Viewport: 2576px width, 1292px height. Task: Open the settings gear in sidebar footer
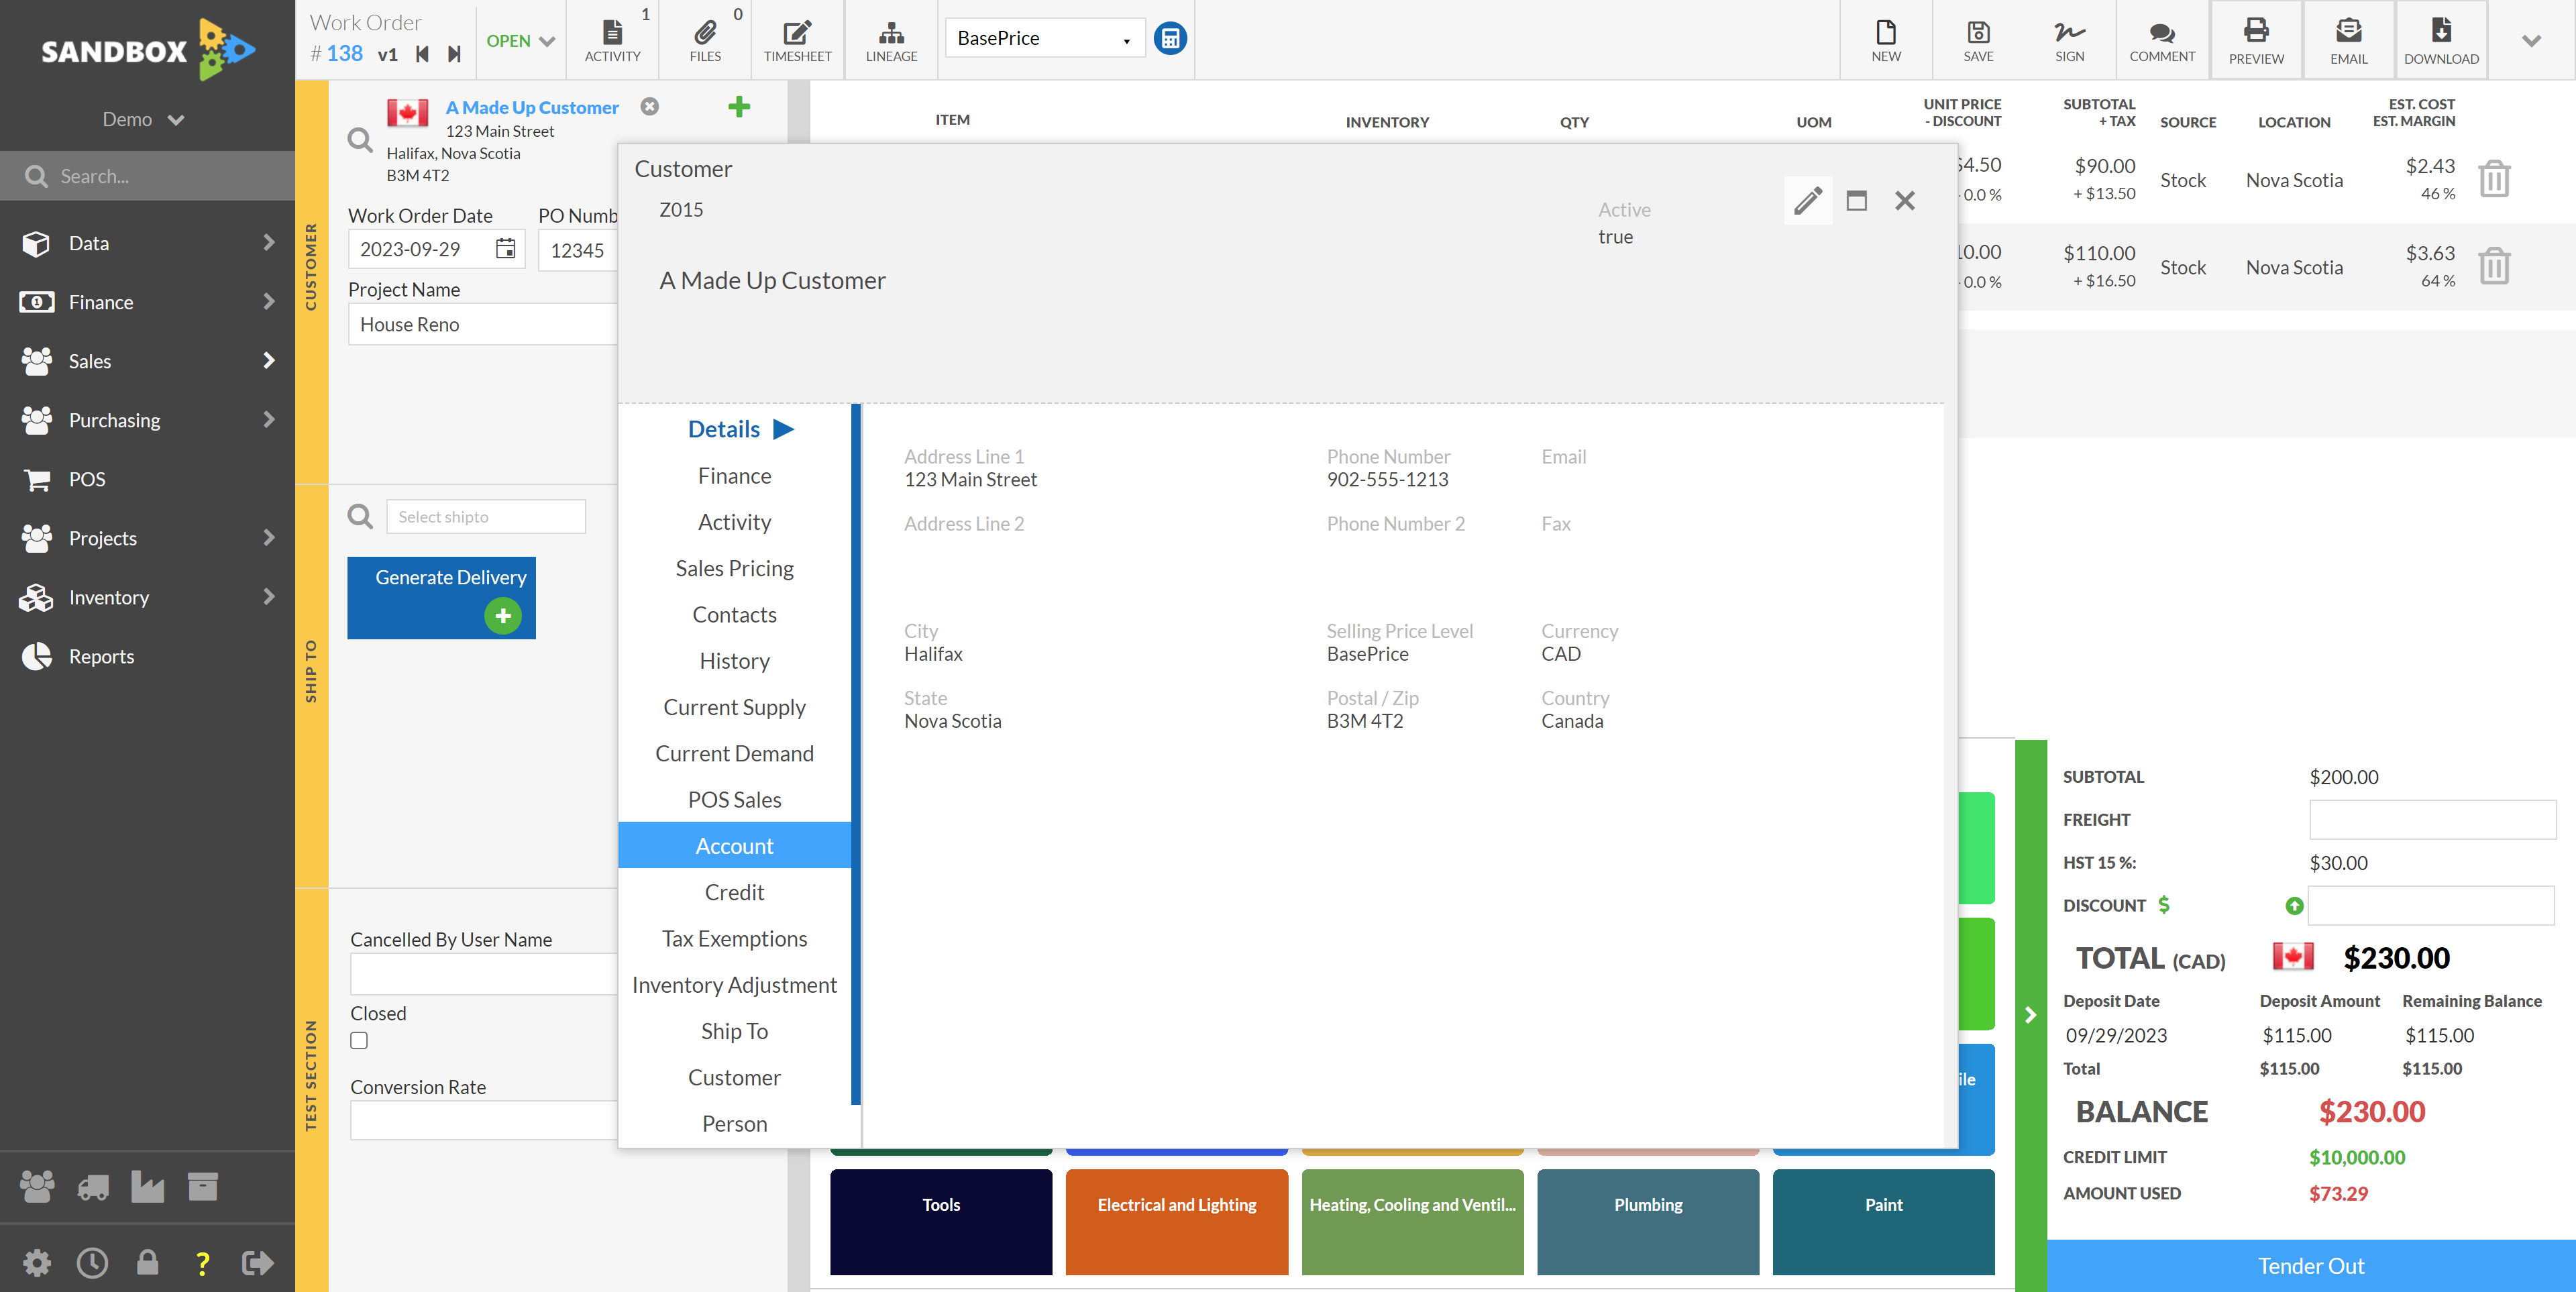(37, 1262)
